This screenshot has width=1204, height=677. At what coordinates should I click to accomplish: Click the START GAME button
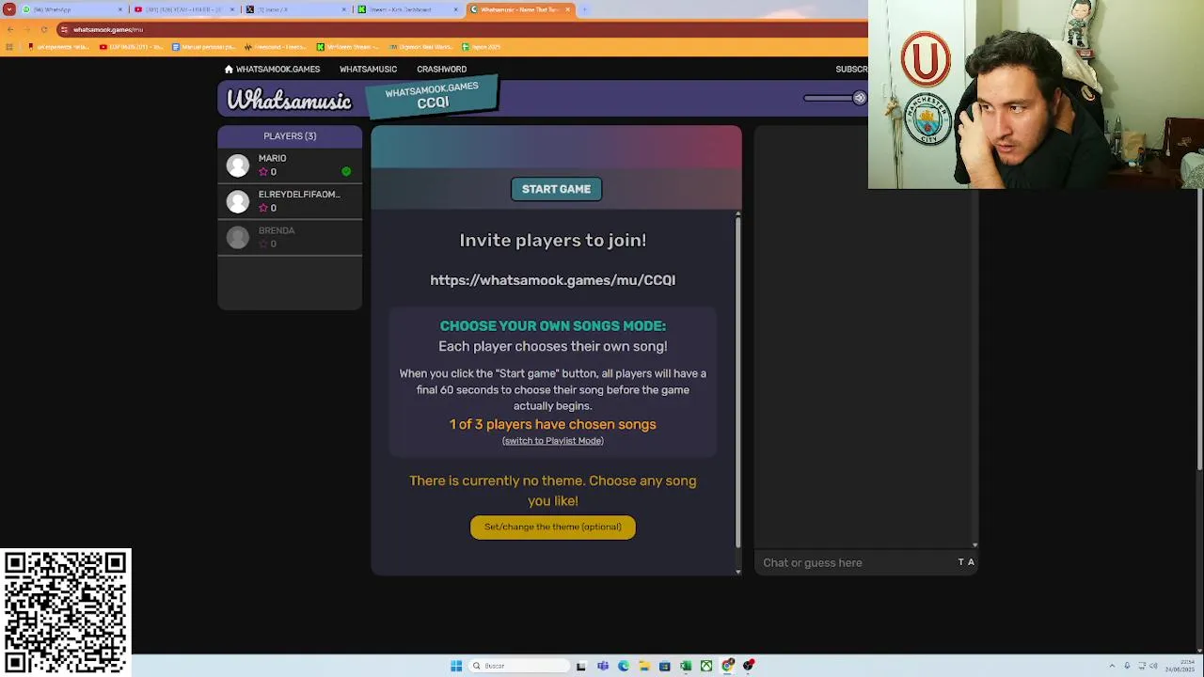tap(556, 189)
